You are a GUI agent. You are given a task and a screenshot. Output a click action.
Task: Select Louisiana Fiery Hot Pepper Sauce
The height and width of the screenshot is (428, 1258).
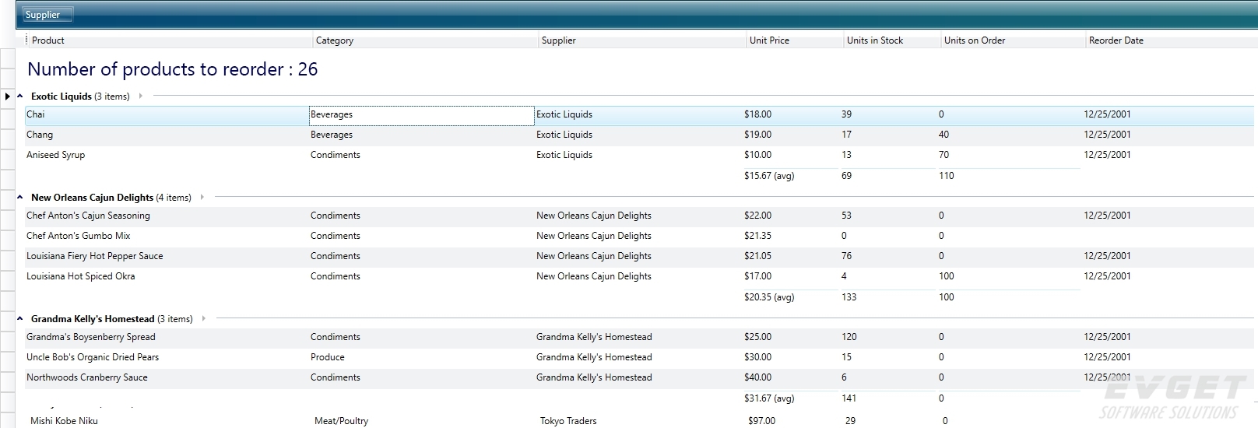95,257
